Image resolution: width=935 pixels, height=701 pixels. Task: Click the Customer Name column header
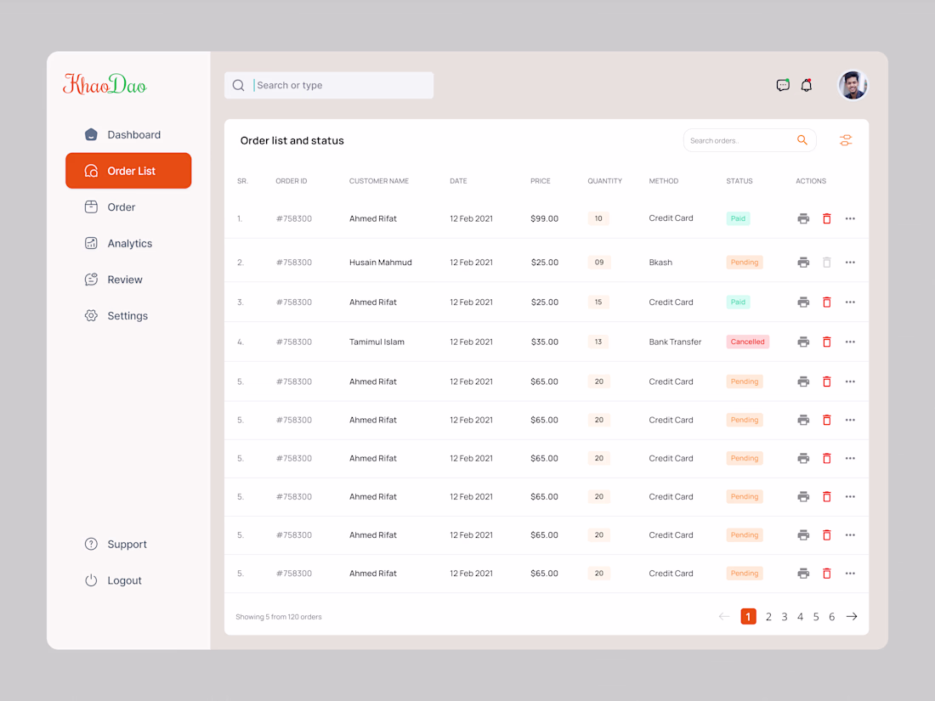[378, 181]
